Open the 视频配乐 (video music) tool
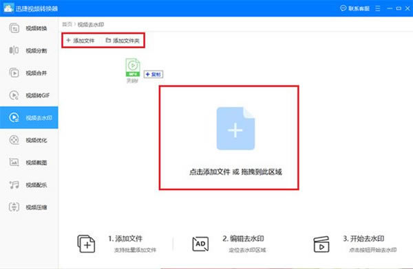Image resolution: width=413 pixels, height=269 pixels. coord(29,185)
